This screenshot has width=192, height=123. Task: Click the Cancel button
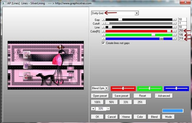(112, 117)
